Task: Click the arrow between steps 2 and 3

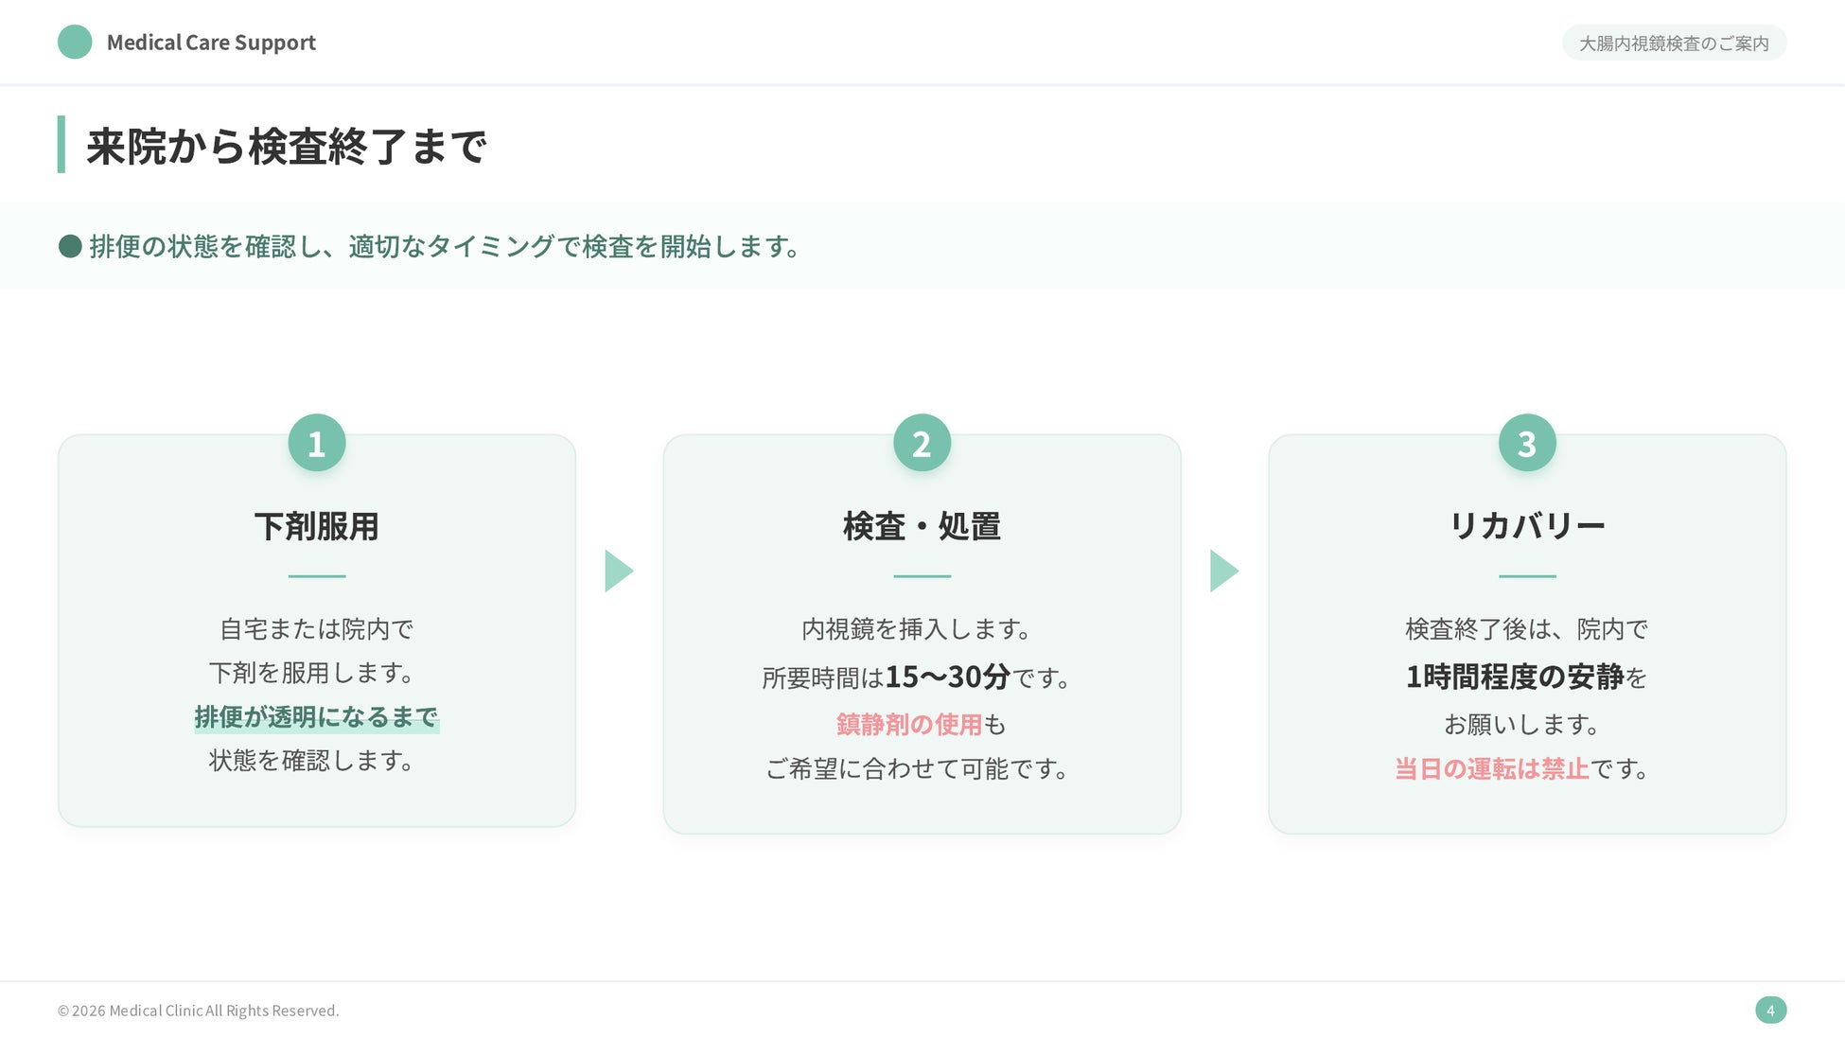Action: tap(1223, 571)
